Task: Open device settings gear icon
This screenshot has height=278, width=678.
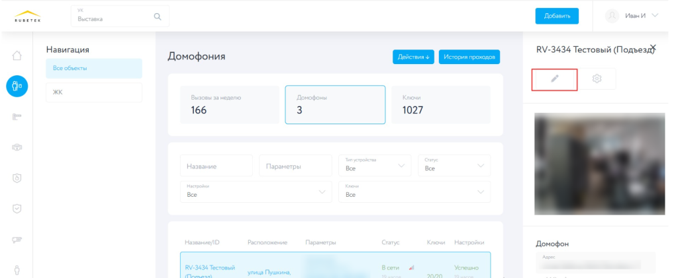Action: click(597, 79)
